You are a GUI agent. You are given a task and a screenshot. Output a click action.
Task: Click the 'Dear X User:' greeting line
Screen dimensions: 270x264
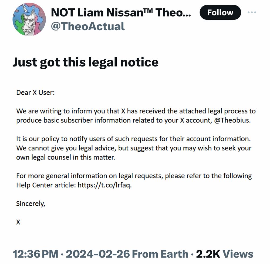(x=35, y=93)
